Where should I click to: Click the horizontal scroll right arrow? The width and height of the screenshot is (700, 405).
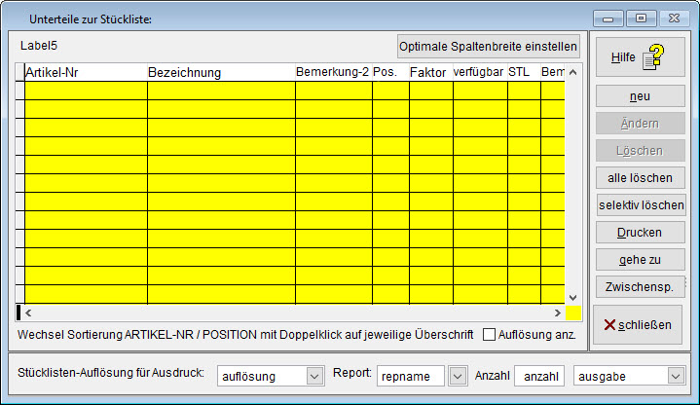pyautogui.click(x=557, y=313)
